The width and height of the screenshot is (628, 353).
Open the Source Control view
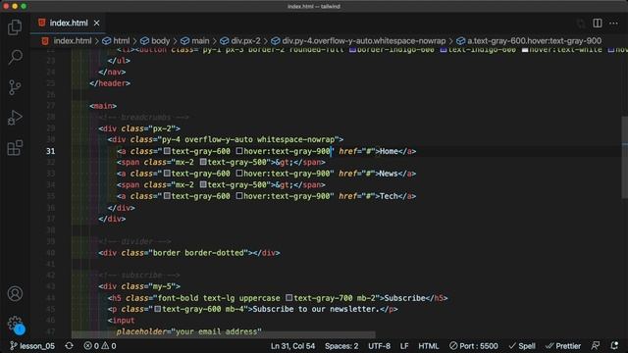tap(15, 87)
